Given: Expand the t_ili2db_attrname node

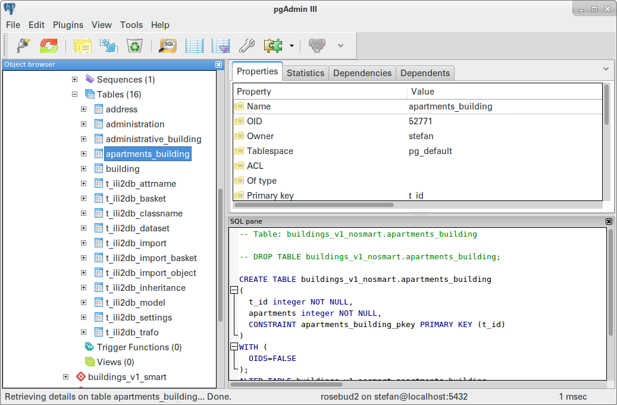Looking at the screenshot, I should coord(83,184).
